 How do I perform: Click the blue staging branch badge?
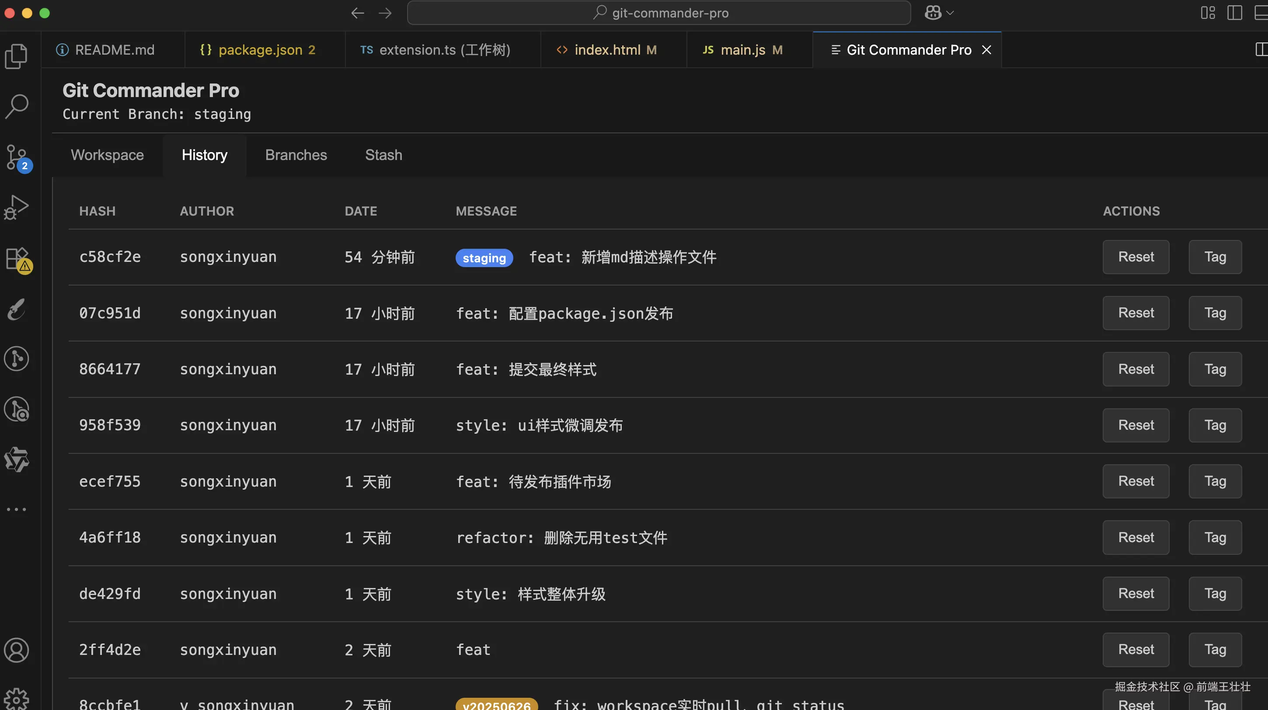coord(484,258)
